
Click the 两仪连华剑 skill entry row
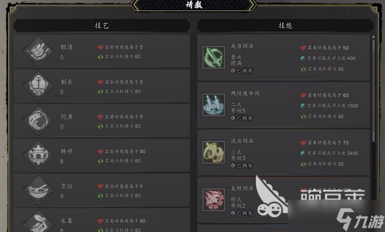[x=283, y=105]
